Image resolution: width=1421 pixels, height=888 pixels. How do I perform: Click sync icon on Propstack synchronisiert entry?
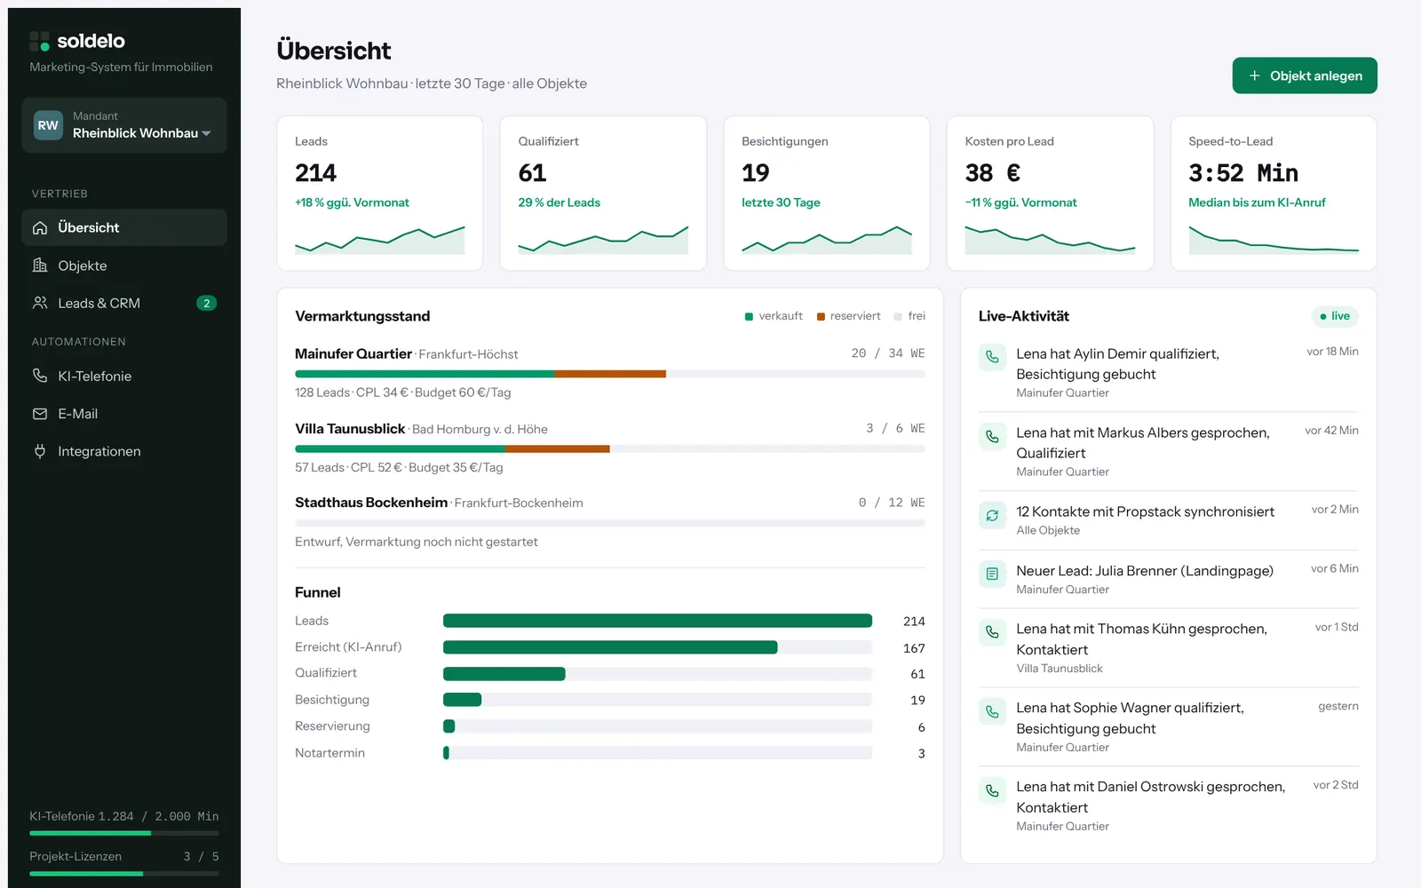tap(992, 515)
